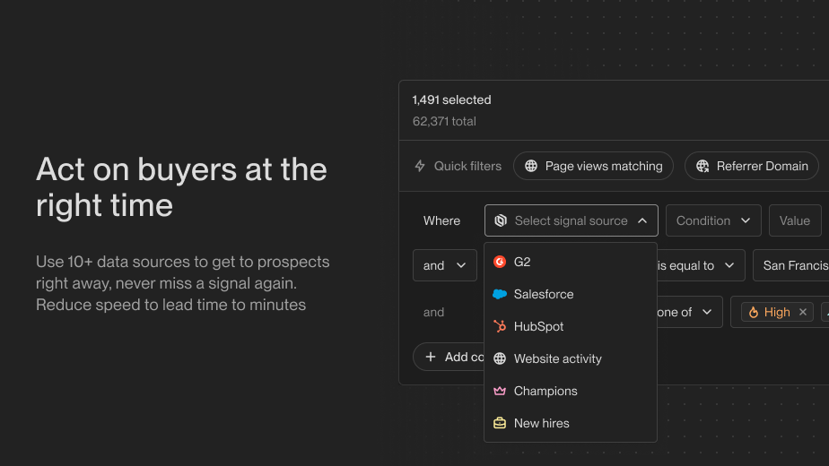The image size is (829, 466).
Task: Choose Salesforce from the signal source list
Action: (x=544, y=294)
